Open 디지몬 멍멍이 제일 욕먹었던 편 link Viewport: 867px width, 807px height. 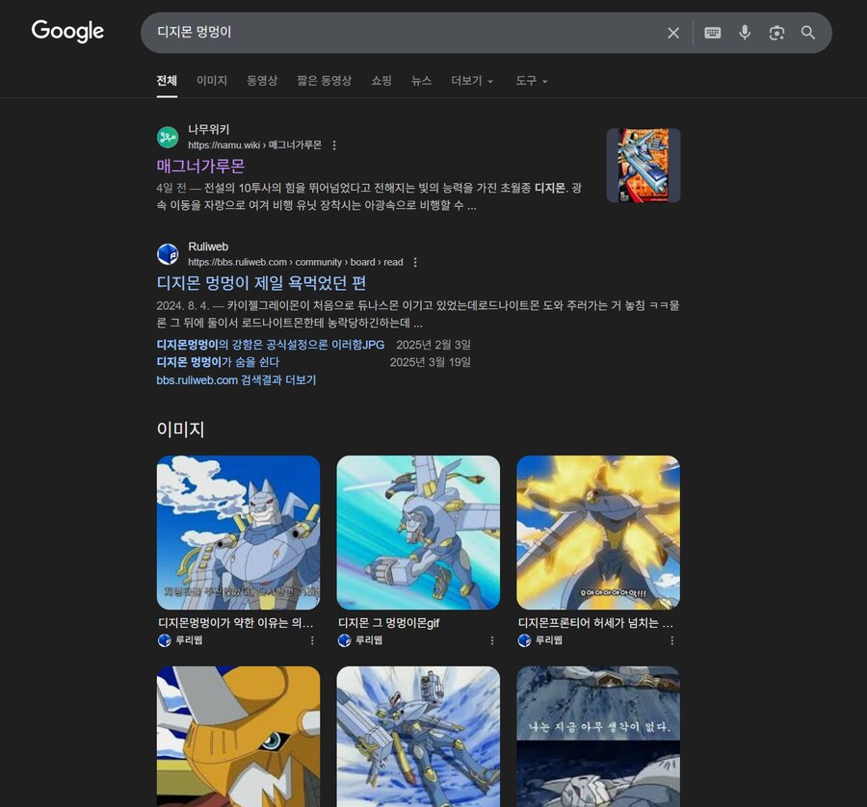[261, 283]
